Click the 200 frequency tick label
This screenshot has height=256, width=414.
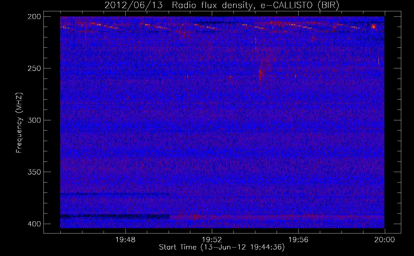(x=34, y=17)
